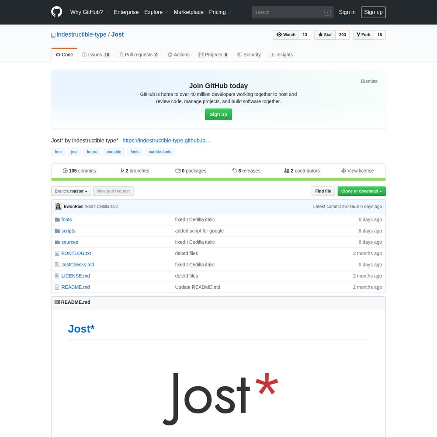Click the 'varible-fonts' topic tag
The width and height of the screenshot is (437, 437).
(x=160, y=152)
